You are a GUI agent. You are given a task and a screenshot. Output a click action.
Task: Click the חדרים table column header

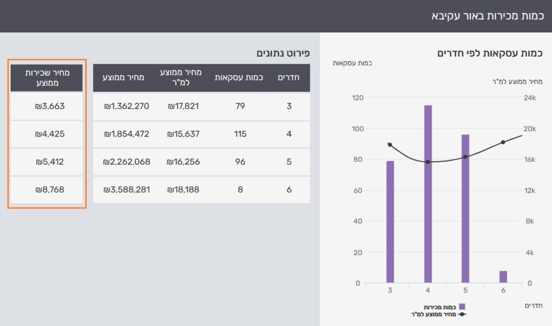pos(289,78)
